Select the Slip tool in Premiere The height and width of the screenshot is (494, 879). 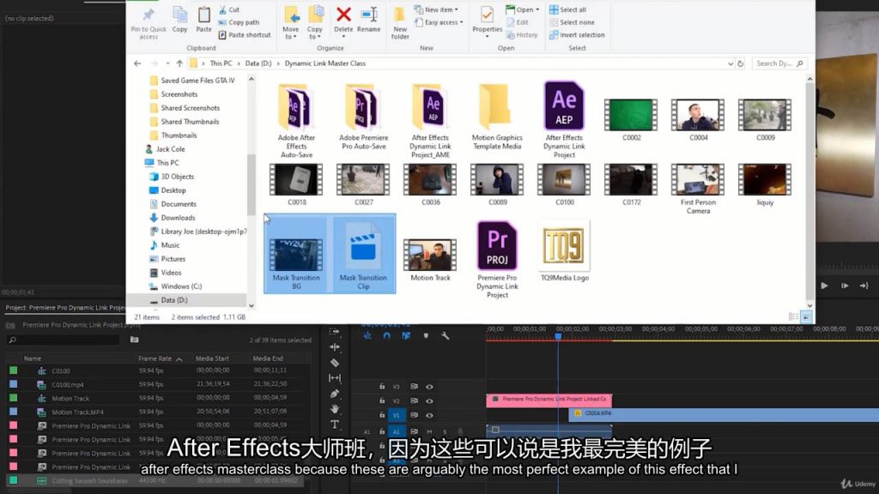click(335, 378)
